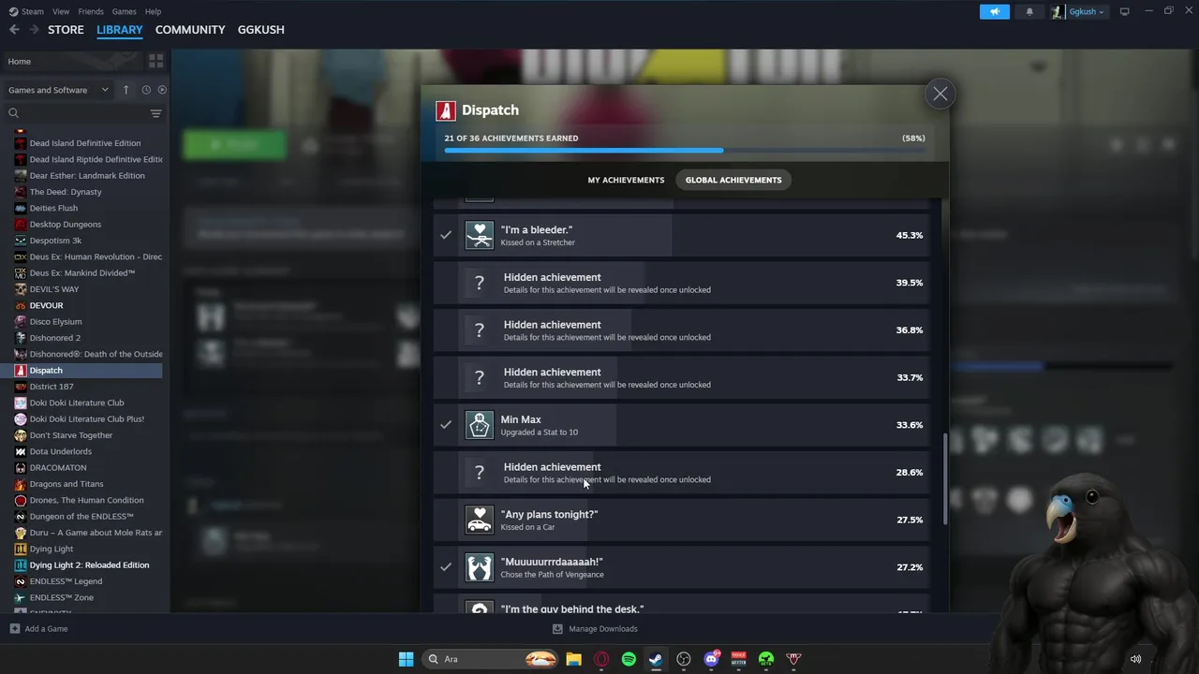Viewport: 1199px width, 674px height.
Task: Open the COMMUNITY section
Action: click(x=190, y=30)
